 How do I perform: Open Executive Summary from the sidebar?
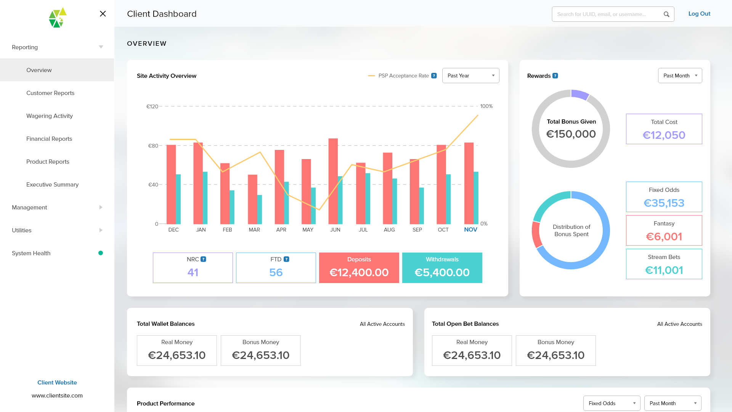click(52, 184)
